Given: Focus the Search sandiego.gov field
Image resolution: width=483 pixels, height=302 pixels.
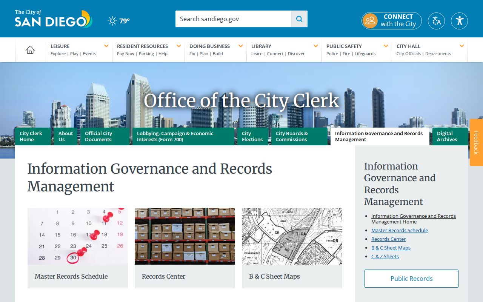Looking at the screenshot, I should click(233, 19).
